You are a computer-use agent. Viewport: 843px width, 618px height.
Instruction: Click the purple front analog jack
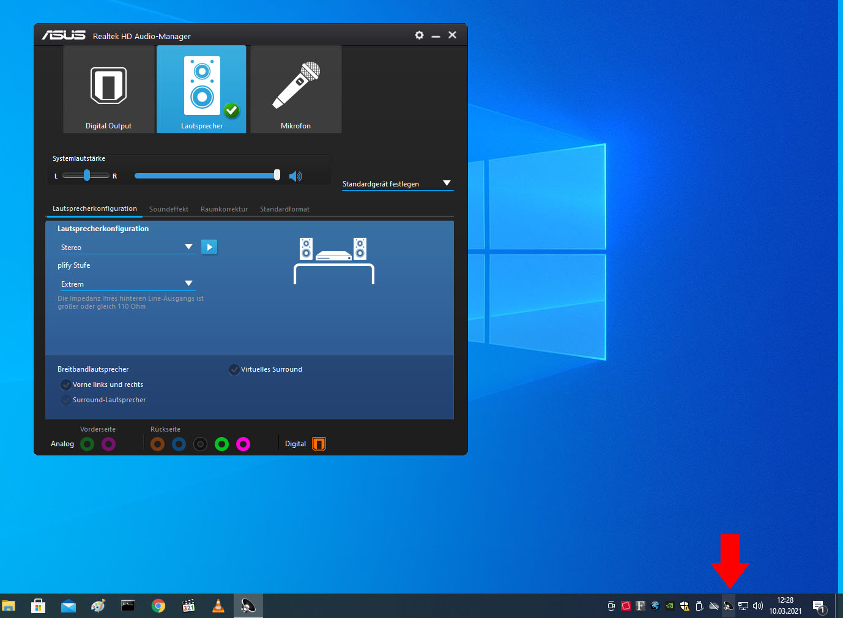[x=108, y=444]
